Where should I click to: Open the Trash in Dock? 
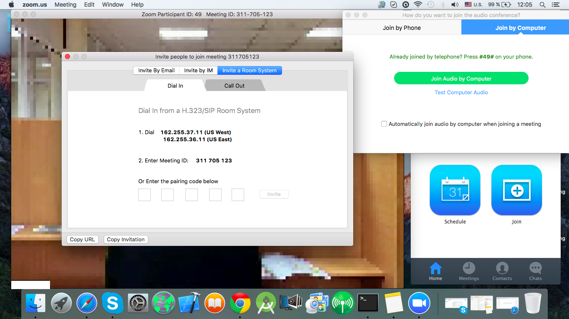[x=533, y=303]
